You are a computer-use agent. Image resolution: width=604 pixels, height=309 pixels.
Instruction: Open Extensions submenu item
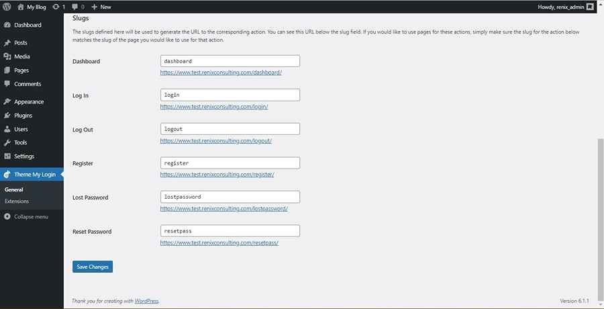[17, 202]
